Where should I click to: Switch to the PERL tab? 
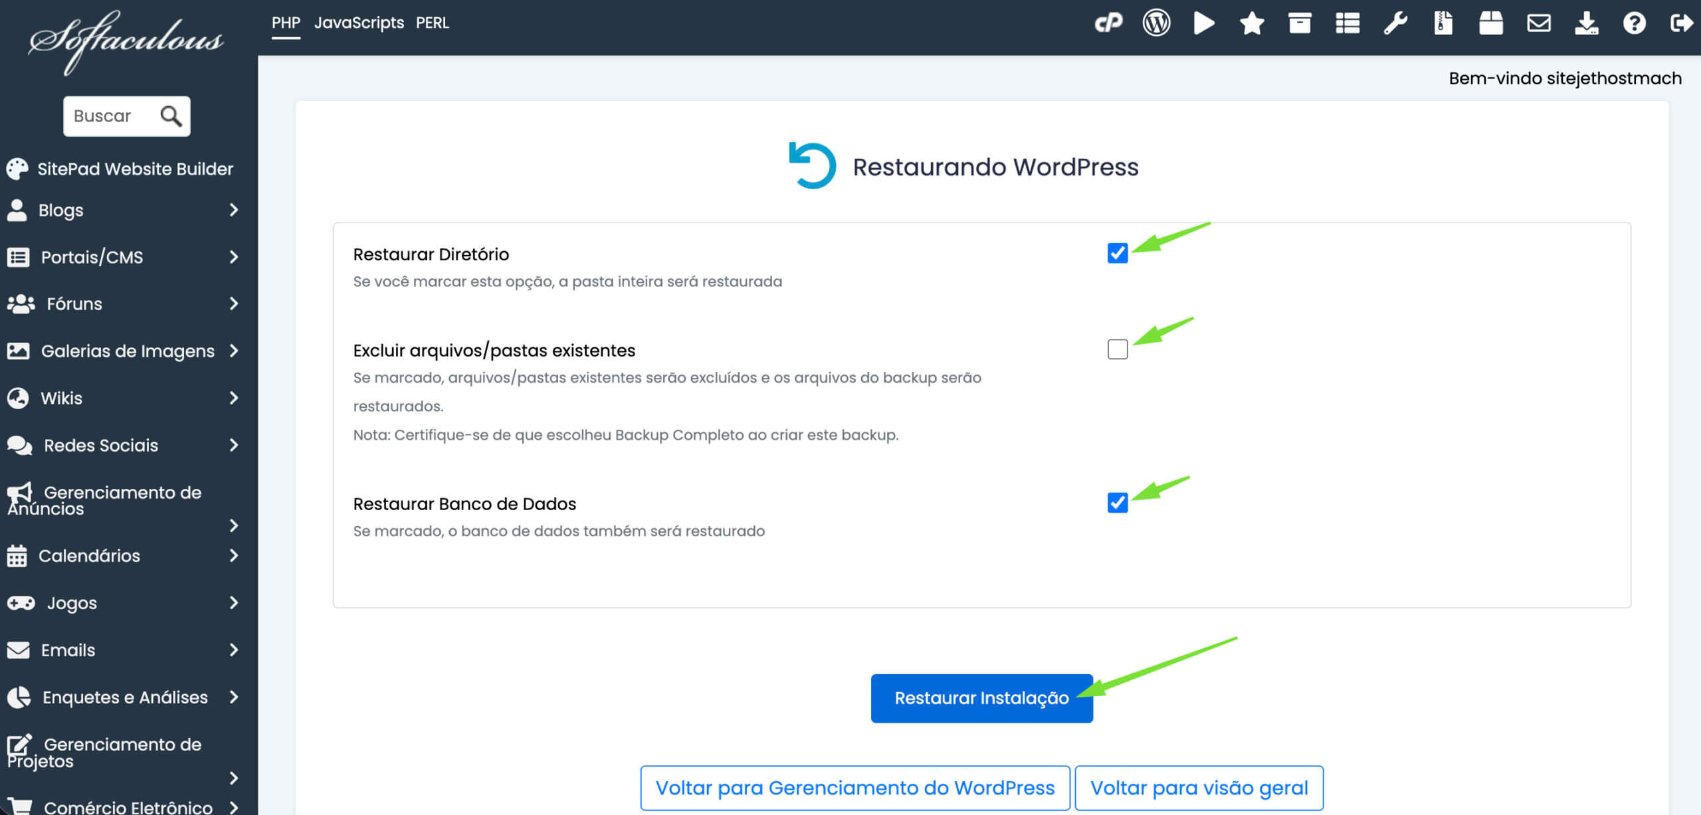click(433, 23)
